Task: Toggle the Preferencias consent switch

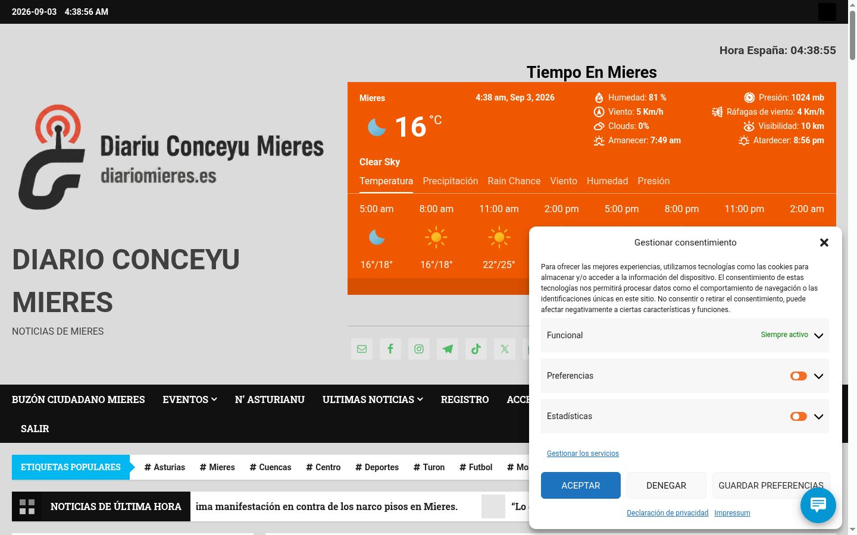Action: (x=799, y=376)
